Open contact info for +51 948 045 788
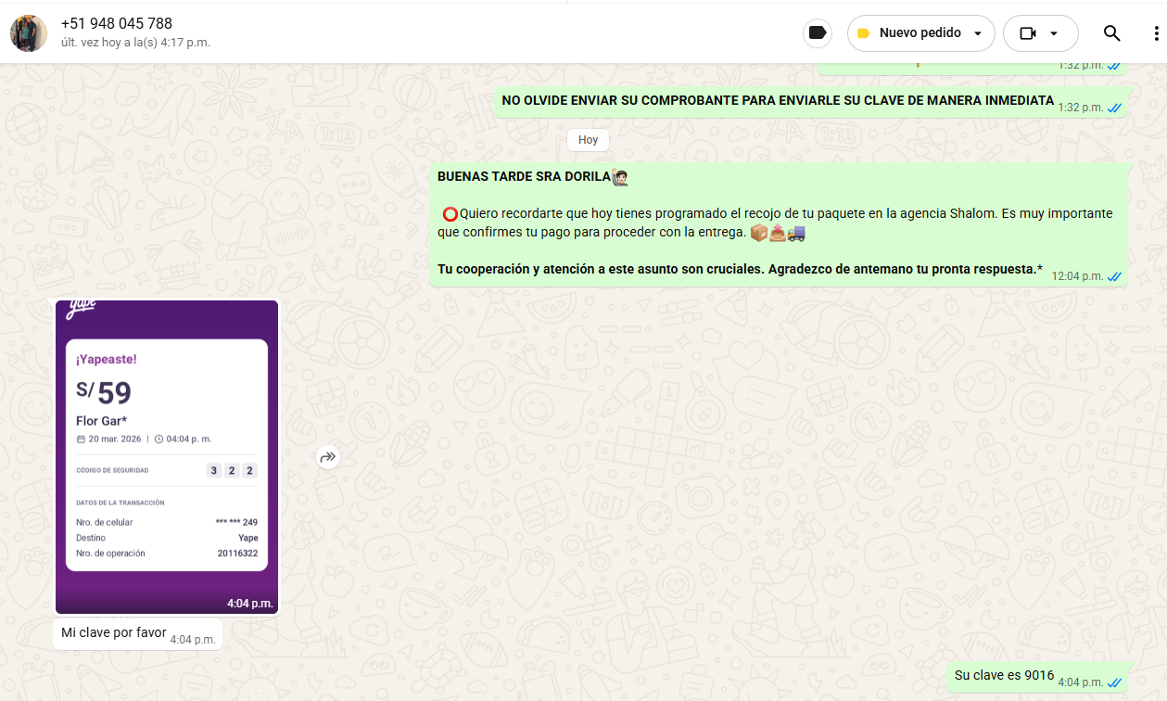The image size is (1167, 701). click(x=117, y=23)
